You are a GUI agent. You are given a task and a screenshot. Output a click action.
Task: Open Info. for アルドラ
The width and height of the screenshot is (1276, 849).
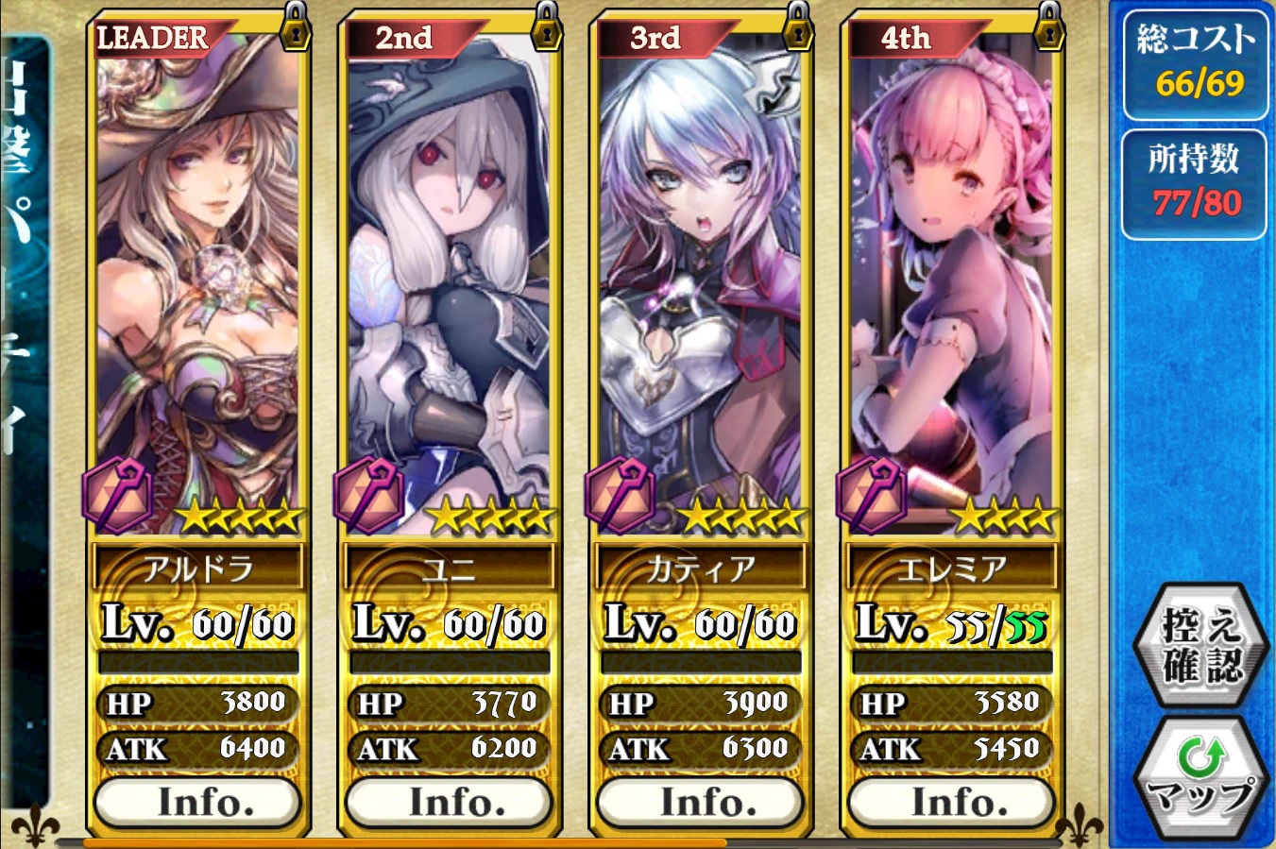click(x=197, y=803)
